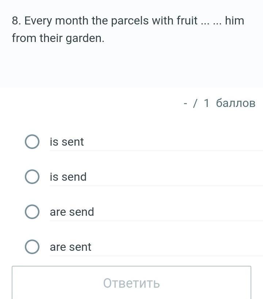Select the "is sent" radio button
This screenshot has height=299, width=263.
pos(32,142)
